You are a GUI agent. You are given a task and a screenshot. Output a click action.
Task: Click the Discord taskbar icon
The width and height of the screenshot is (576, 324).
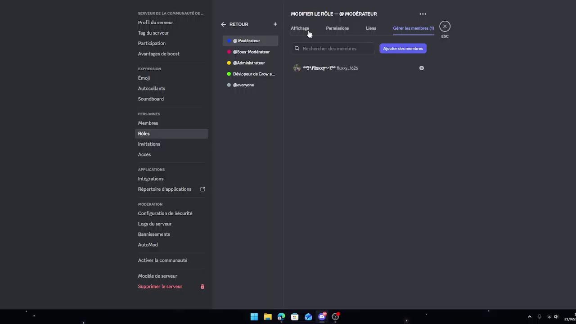pyautogui.click(x=322, y=317)
